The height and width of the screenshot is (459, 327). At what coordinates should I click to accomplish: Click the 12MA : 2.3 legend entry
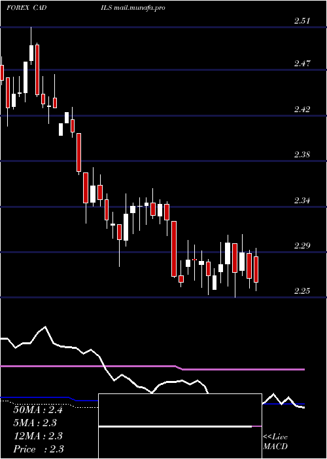pyautogui.click(x=38, y=436)
